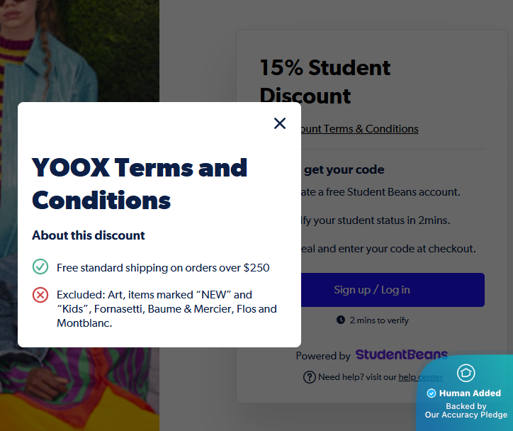Click the YOOX Terms and Conditions heading
This screenshot has height=431, width=513.
pos(140,184)
